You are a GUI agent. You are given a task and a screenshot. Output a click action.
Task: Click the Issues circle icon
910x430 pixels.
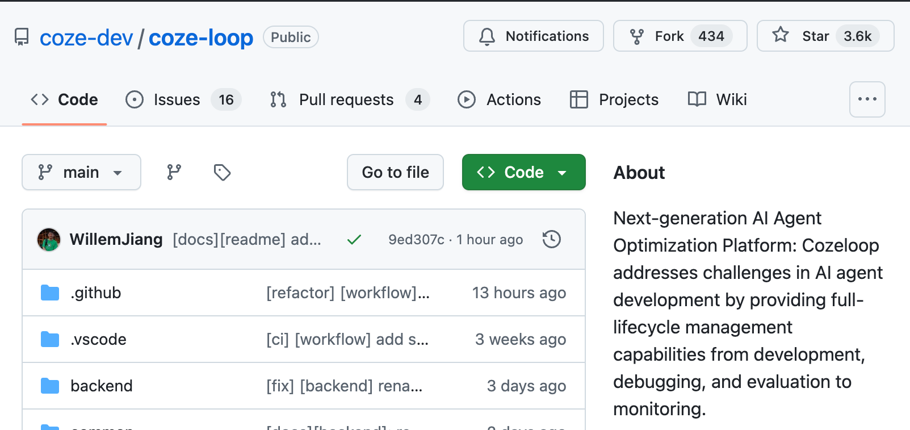[x=135, y=99]
